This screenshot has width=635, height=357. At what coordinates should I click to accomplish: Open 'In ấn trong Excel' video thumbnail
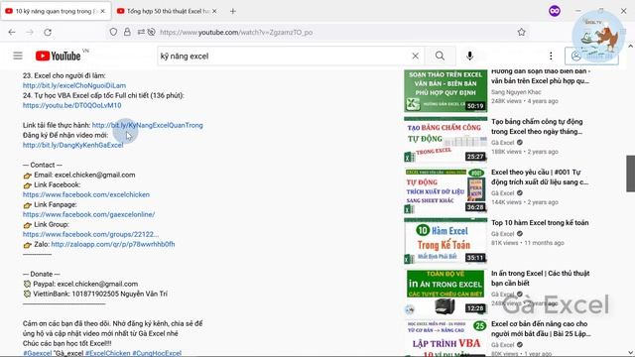[445, 292]
